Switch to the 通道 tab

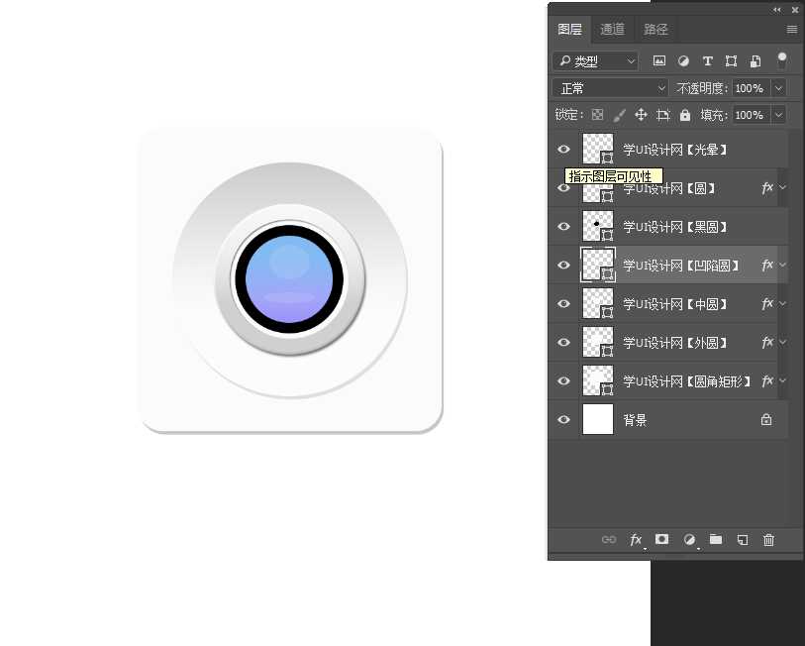click(612, 30)
